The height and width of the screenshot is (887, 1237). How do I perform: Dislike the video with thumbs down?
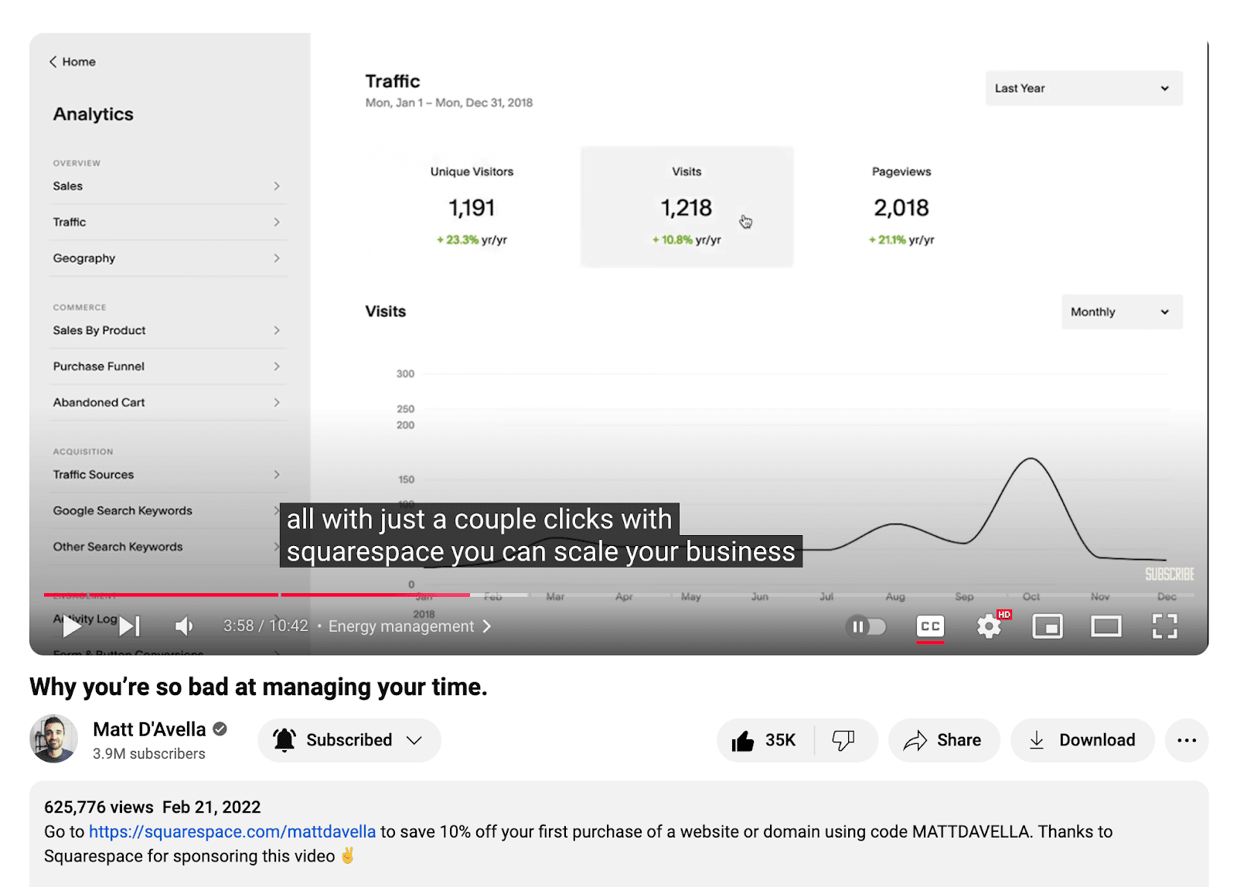pos(843,740)
